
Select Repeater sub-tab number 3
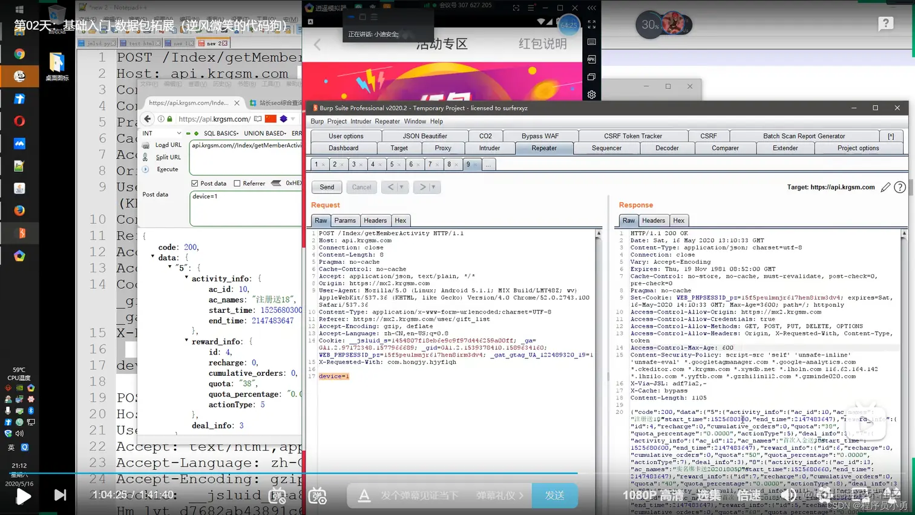(x=356, y=164)
